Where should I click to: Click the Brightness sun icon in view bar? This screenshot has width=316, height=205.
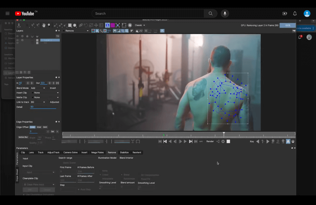146,31
